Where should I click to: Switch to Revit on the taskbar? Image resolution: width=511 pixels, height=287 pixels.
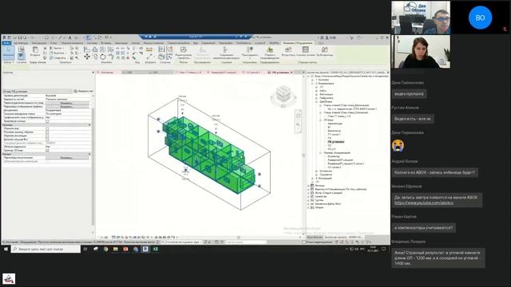[145, 249]
